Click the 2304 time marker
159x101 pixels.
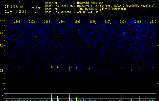62,21
